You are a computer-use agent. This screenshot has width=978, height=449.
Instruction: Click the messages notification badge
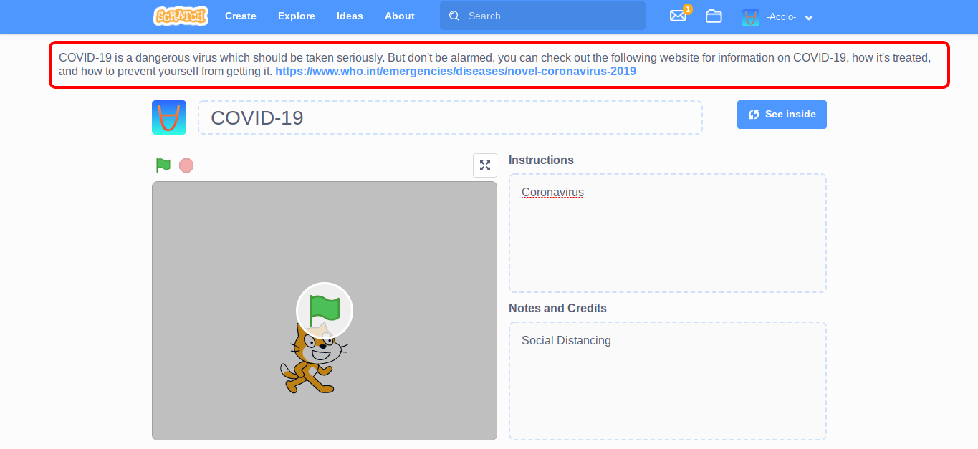coord(688,9)
